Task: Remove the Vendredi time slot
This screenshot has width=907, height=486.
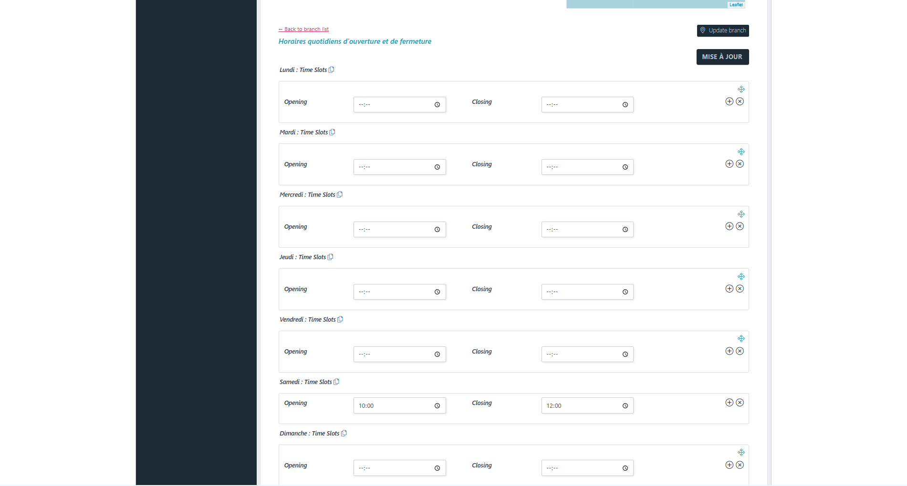Action: (x=740, y=351)
